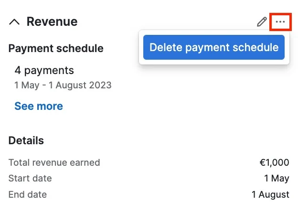Image resolution: width=298 pixels, height=213 pixels.
Task: Click the pencil edit icon
Action: click(x=262, y=21)
